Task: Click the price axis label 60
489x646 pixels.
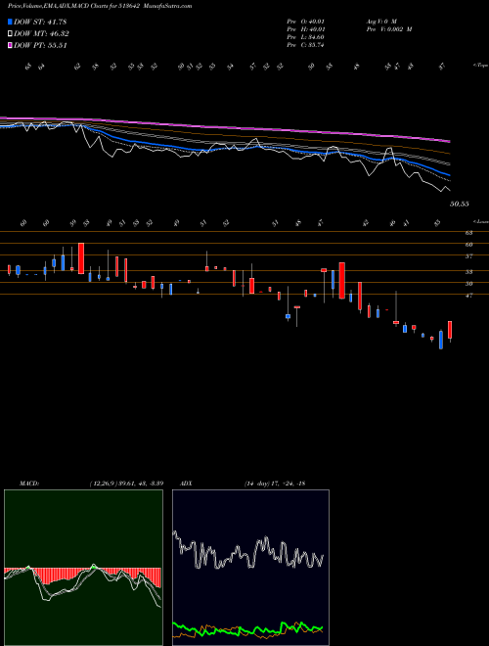Action: tap(468, 245)
